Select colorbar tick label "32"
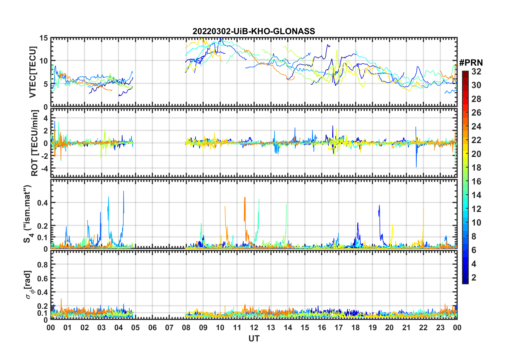Image resolution: width=508 pixels, height=355 pixels. tap(476, 71)
